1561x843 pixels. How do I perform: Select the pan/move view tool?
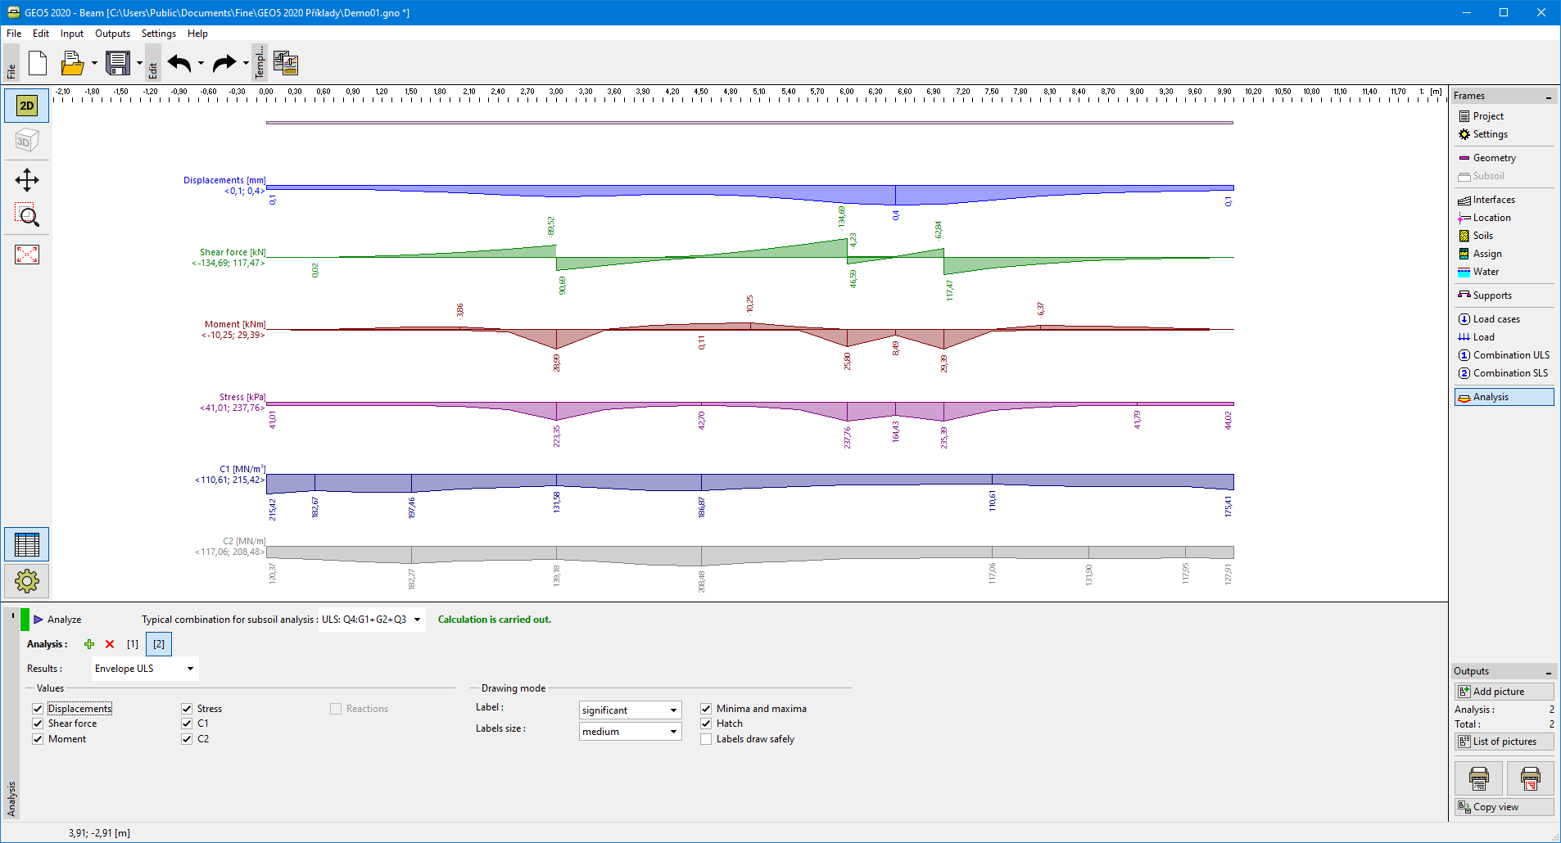26,180
